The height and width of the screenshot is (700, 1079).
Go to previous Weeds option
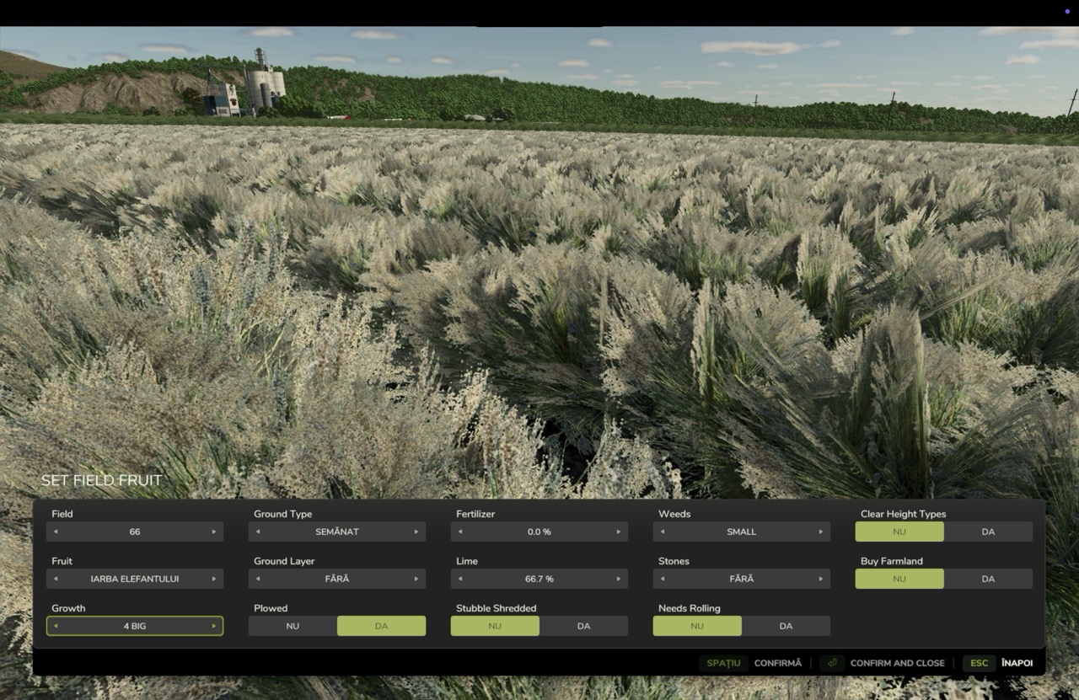tap(663, 532)
